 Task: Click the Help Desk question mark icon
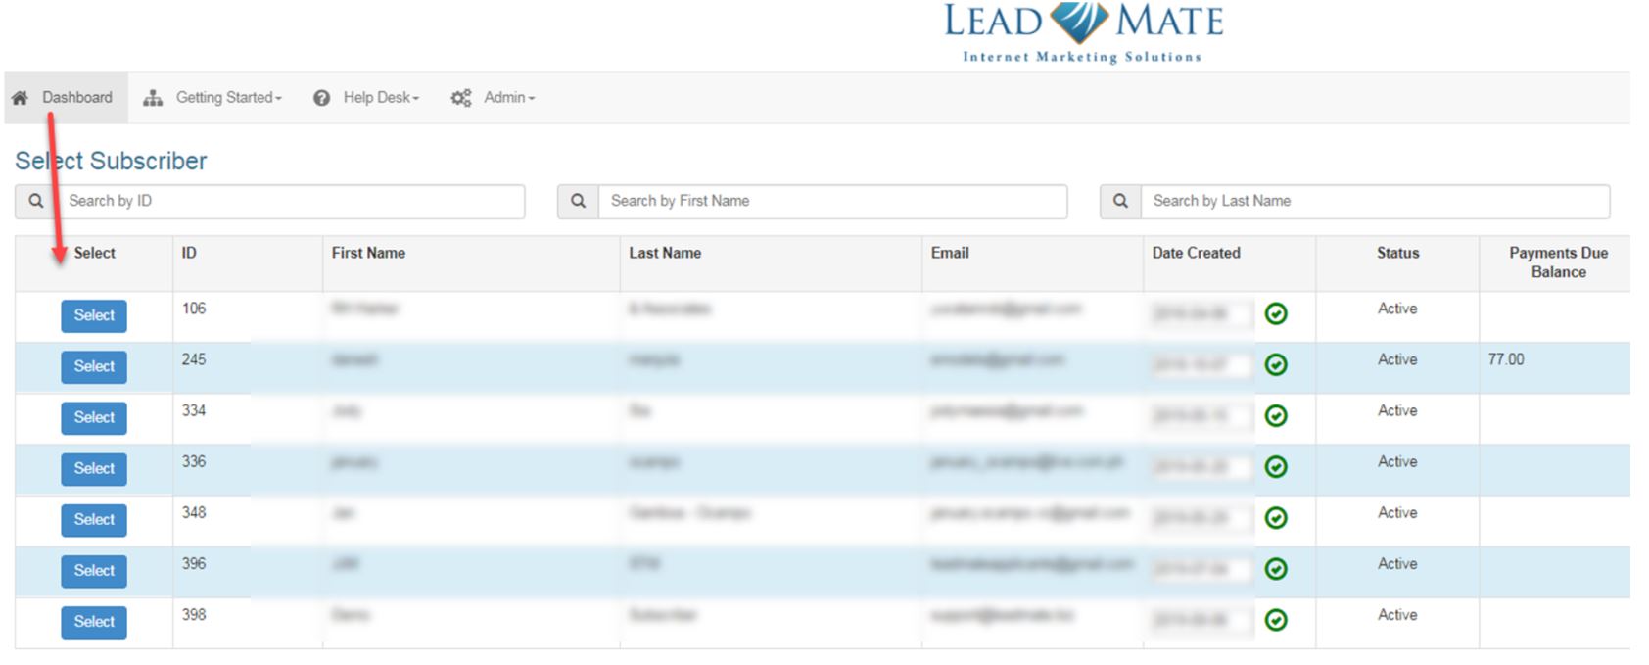coord(321,98)
